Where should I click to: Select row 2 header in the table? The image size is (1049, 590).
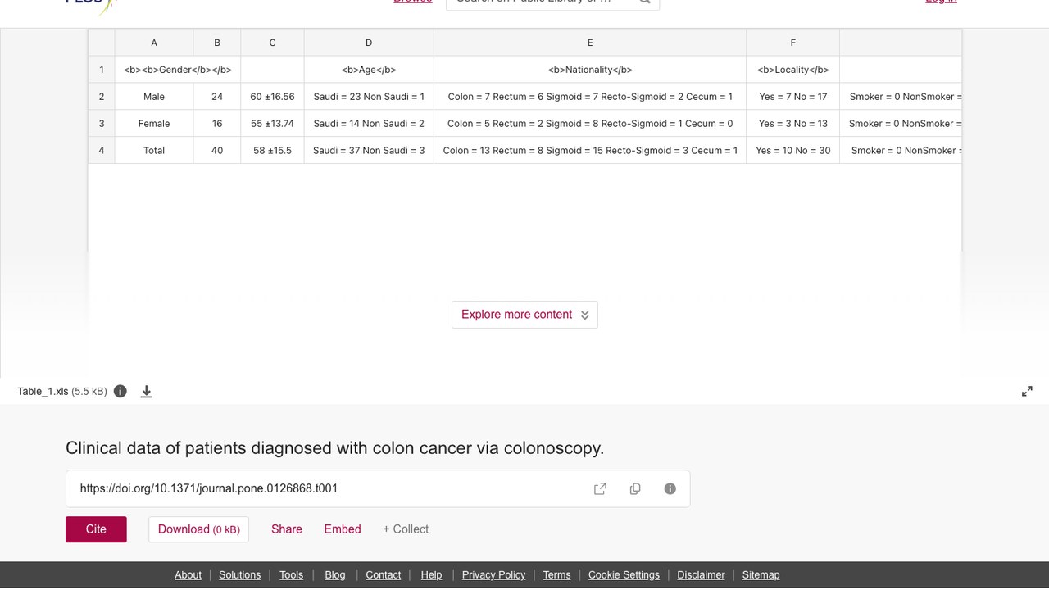102,97
